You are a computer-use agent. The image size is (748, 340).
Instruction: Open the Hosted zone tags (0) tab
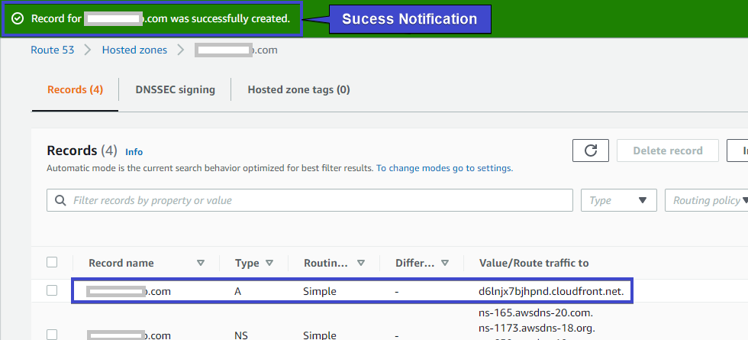coord(298,90)
